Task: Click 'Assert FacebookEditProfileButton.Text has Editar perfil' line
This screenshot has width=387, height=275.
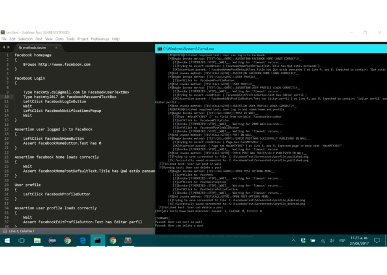Action: pos(82,222)
